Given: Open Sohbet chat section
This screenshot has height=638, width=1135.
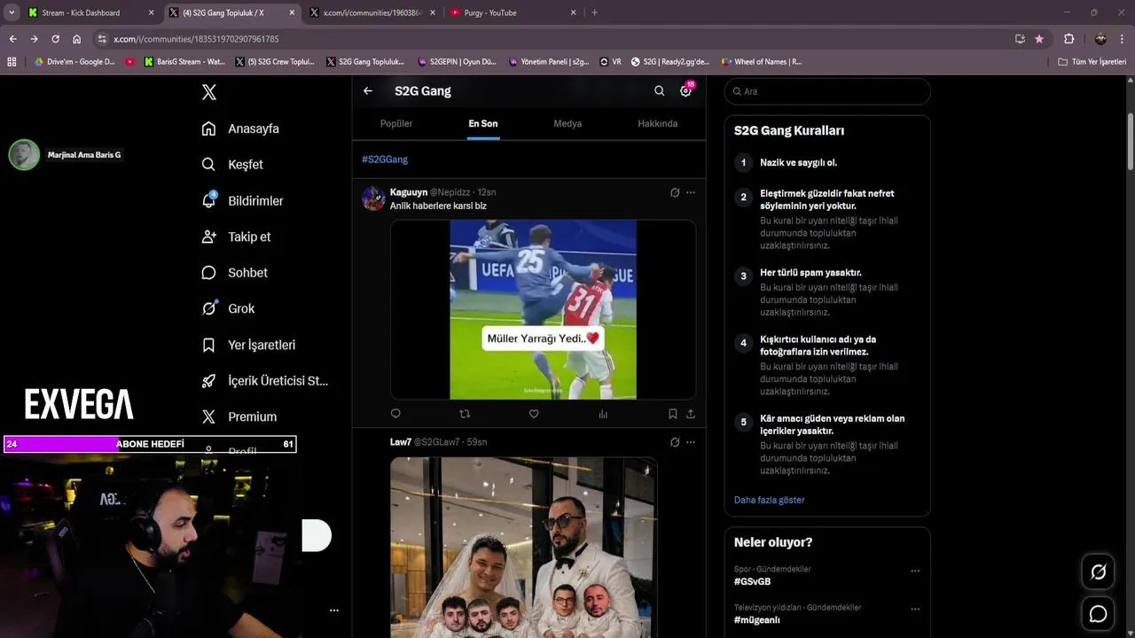Looking at the screenshot, I should pyautogui.click(x=234, y=273).
